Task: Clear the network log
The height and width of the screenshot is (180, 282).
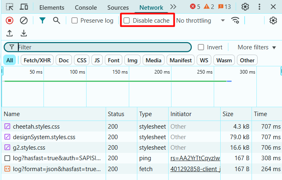Action: 24,20
